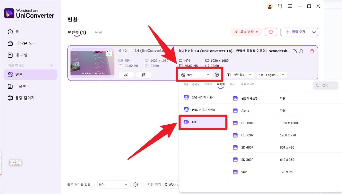Select the 소셜 미디어 format tab

tap(248, 84)
